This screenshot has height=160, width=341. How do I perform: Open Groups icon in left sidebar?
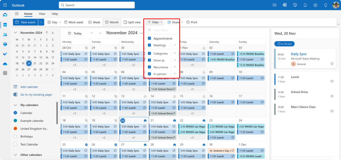(x=5, y=44)
